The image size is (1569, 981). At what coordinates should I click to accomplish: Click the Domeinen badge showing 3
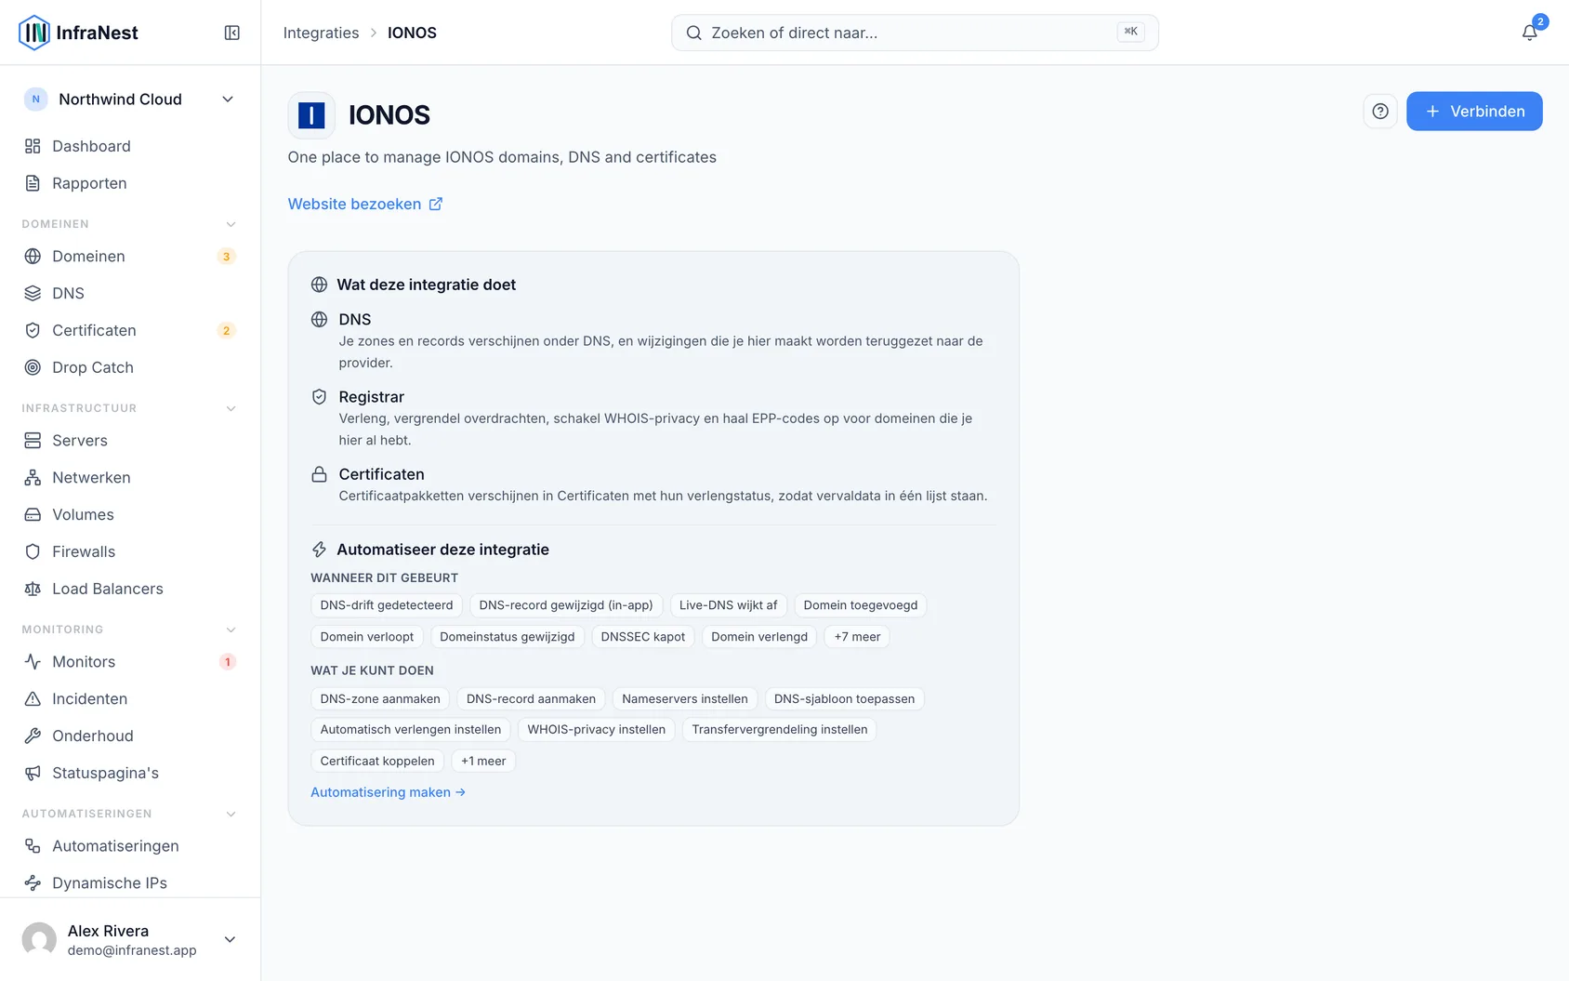click(x=226, y=257)
